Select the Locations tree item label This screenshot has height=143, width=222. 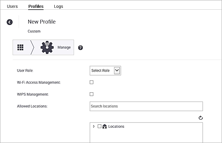[116, 127]
